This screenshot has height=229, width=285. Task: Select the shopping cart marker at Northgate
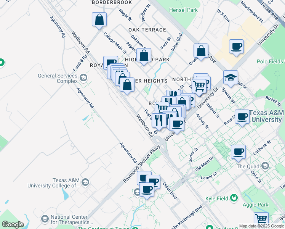199,87
